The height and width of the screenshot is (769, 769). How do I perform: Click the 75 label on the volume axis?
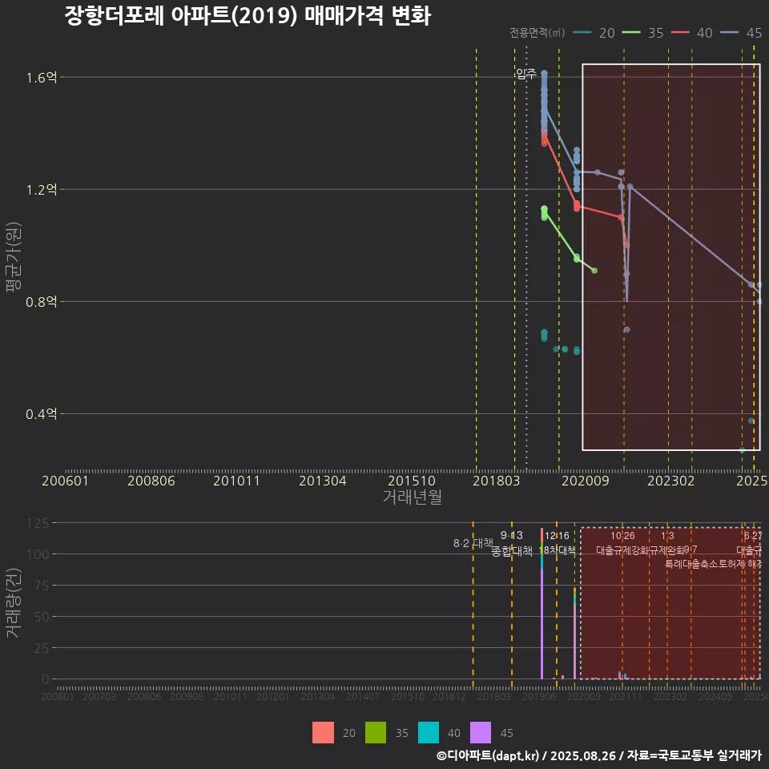point(42,586)
